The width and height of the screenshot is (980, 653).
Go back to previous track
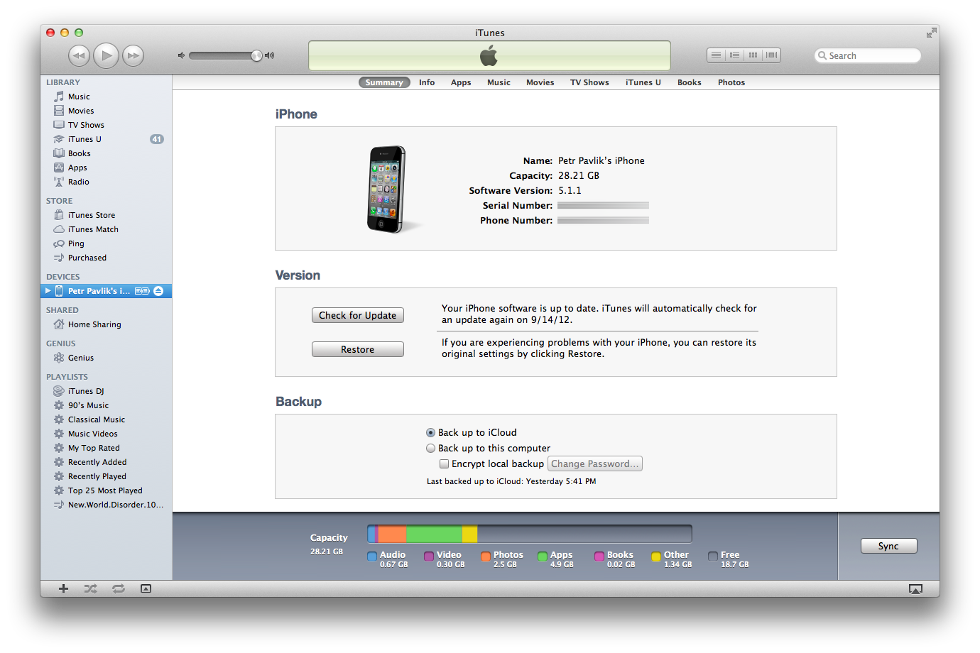[x=79, y=55]
